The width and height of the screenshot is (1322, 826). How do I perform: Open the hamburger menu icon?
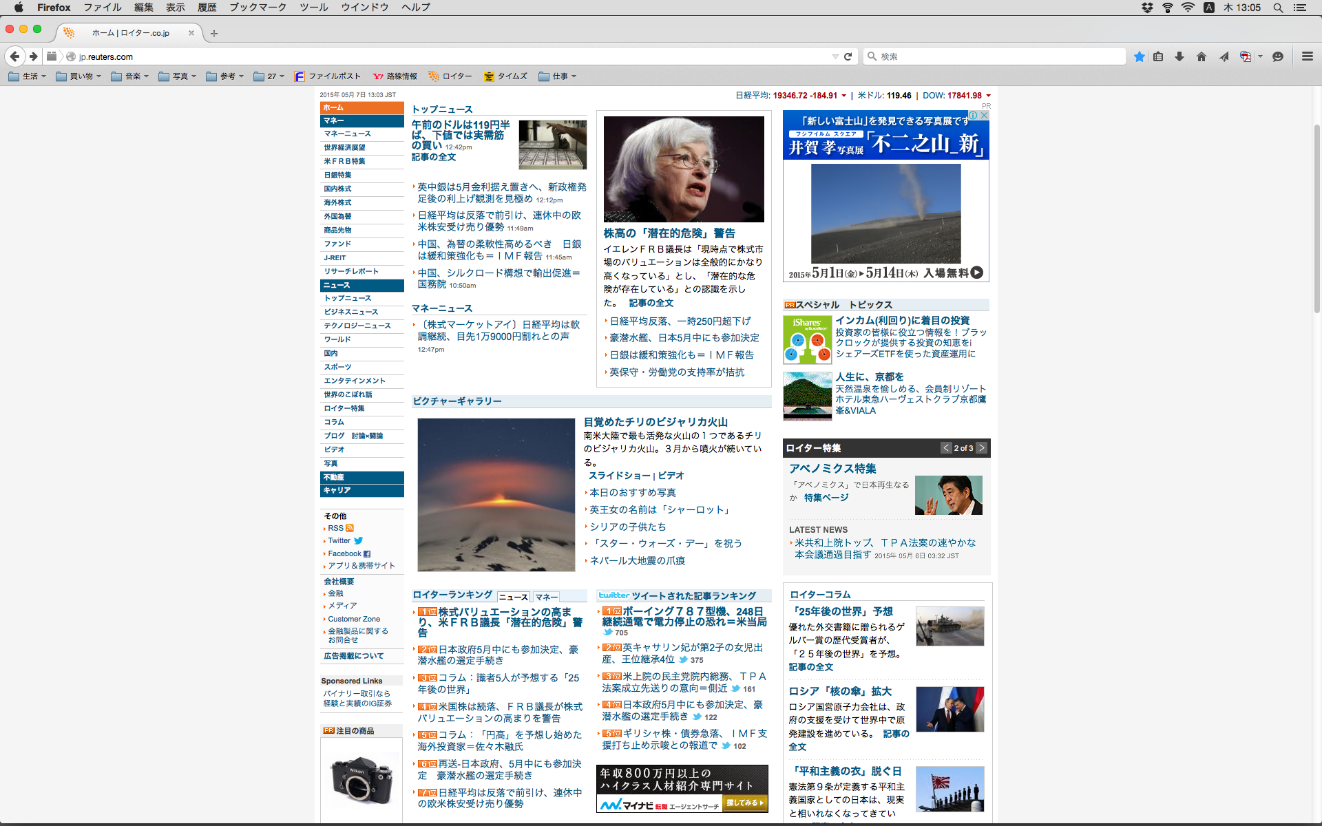(1307, 56)
